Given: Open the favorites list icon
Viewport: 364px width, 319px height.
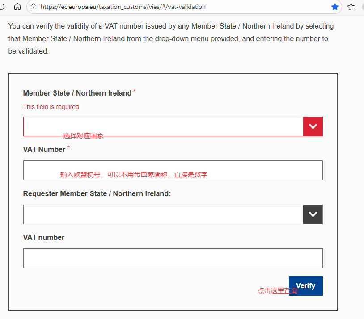Looking at the screenshot, I should [x=351, y=7].
